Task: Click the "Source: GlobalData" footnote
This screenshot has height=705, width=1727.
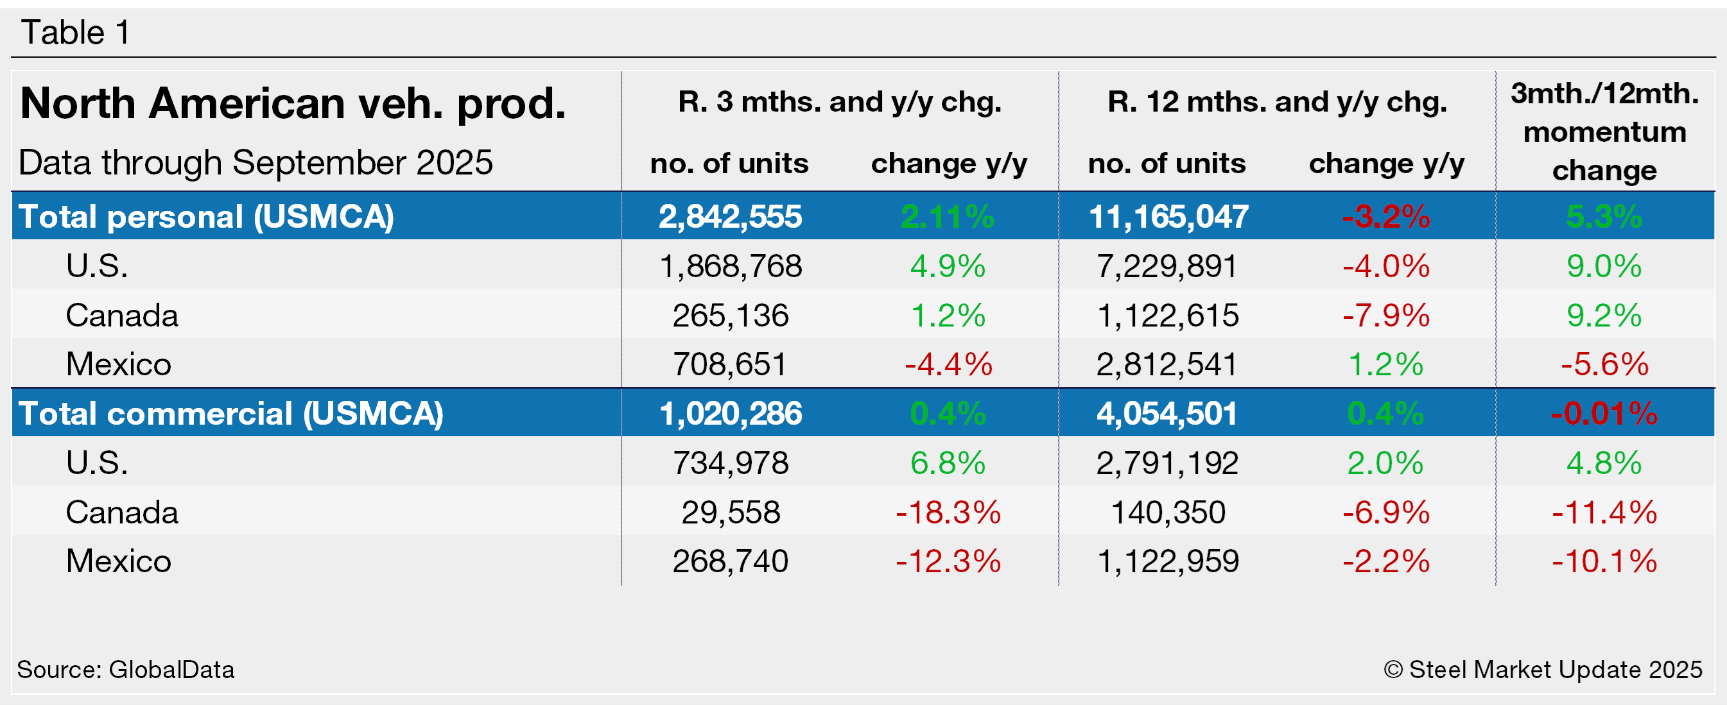Action: 125,670
